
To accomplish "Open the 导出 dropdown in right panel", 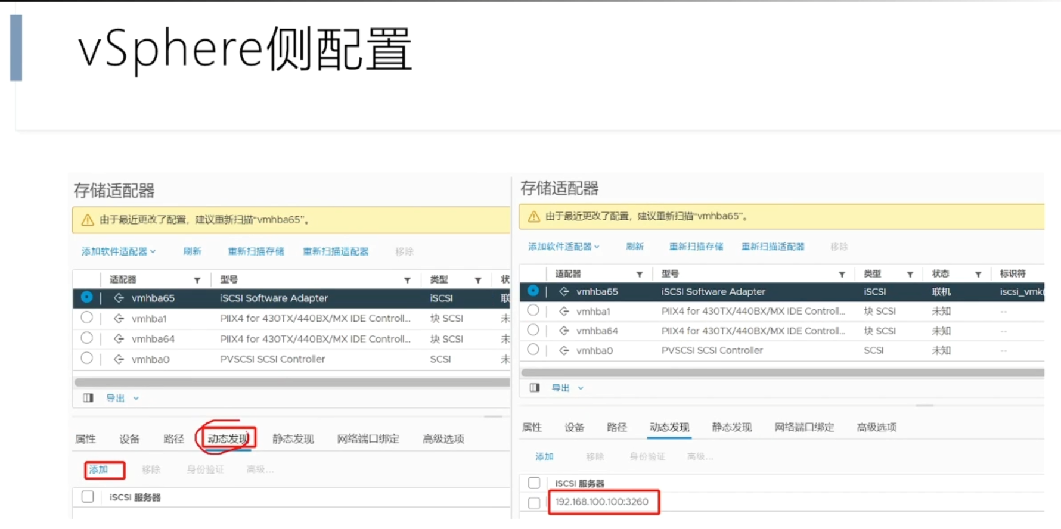I will coord(567,388).
